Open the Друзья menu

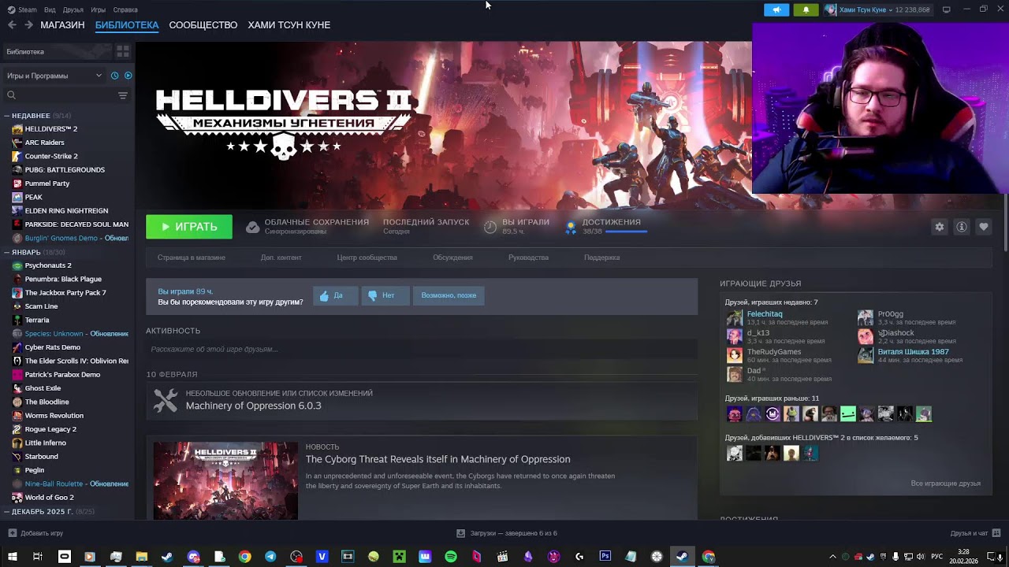[x=73, y=9]
